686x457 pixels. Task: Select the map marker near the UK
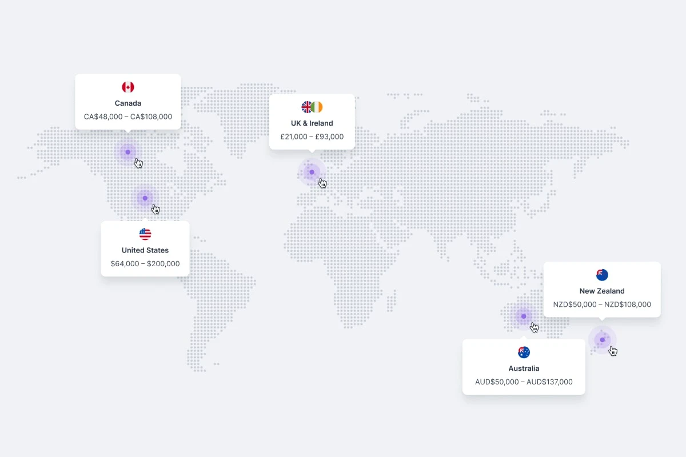[312, 171]
